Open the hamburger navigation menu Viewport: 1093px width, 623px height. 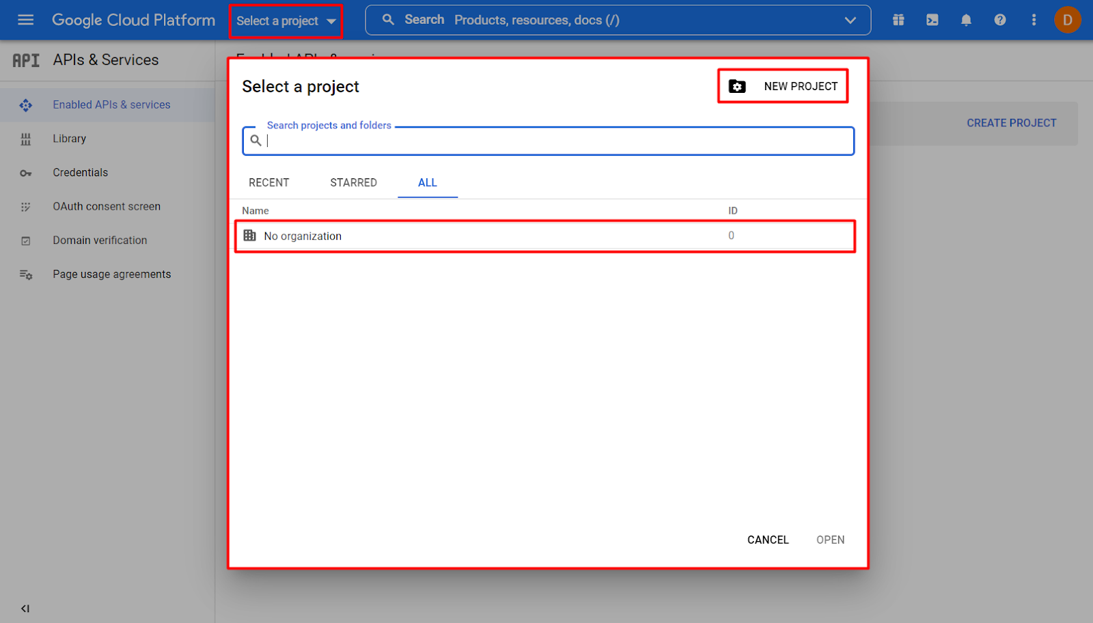pyautogui.click(x=25, y=20)
